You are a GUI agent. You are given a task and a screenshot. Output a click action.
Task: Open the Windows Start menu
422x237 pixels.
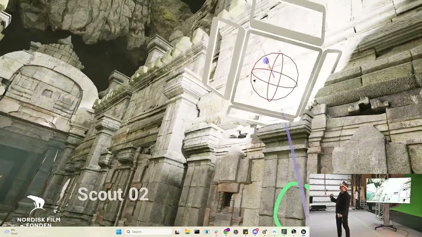point(119,232)
